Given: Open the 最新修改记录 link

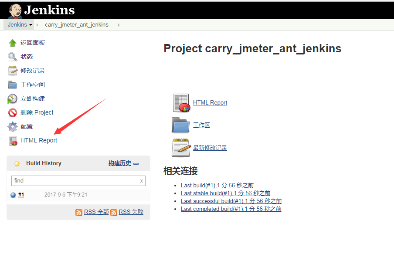Looking at the screenshot, I should click(x=210, y=148).
